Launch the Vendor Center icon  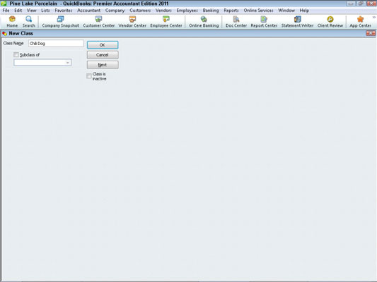tap(132, 19)
